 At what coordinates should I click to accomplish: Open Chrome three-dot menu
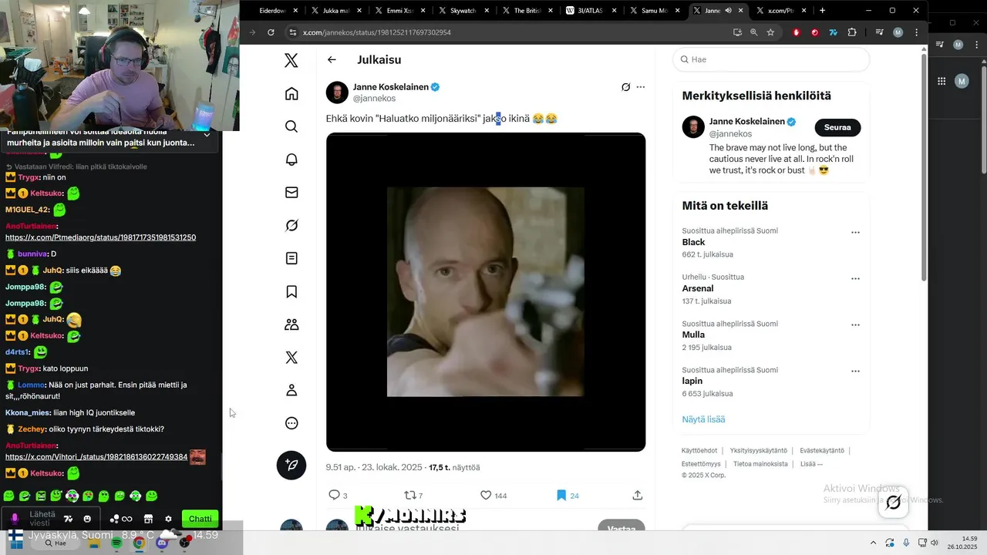[916, 32]
